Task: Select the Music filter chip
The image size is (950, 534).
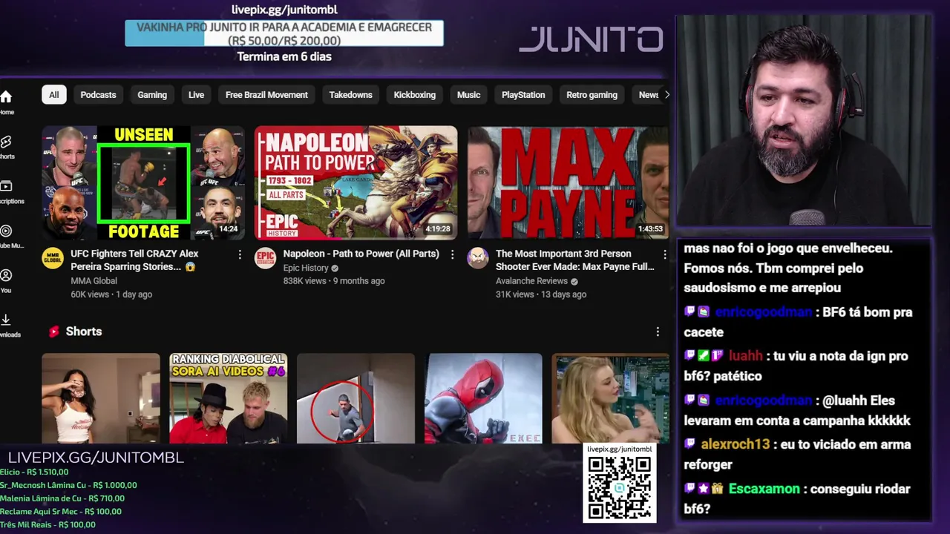Action: (468, 95)
